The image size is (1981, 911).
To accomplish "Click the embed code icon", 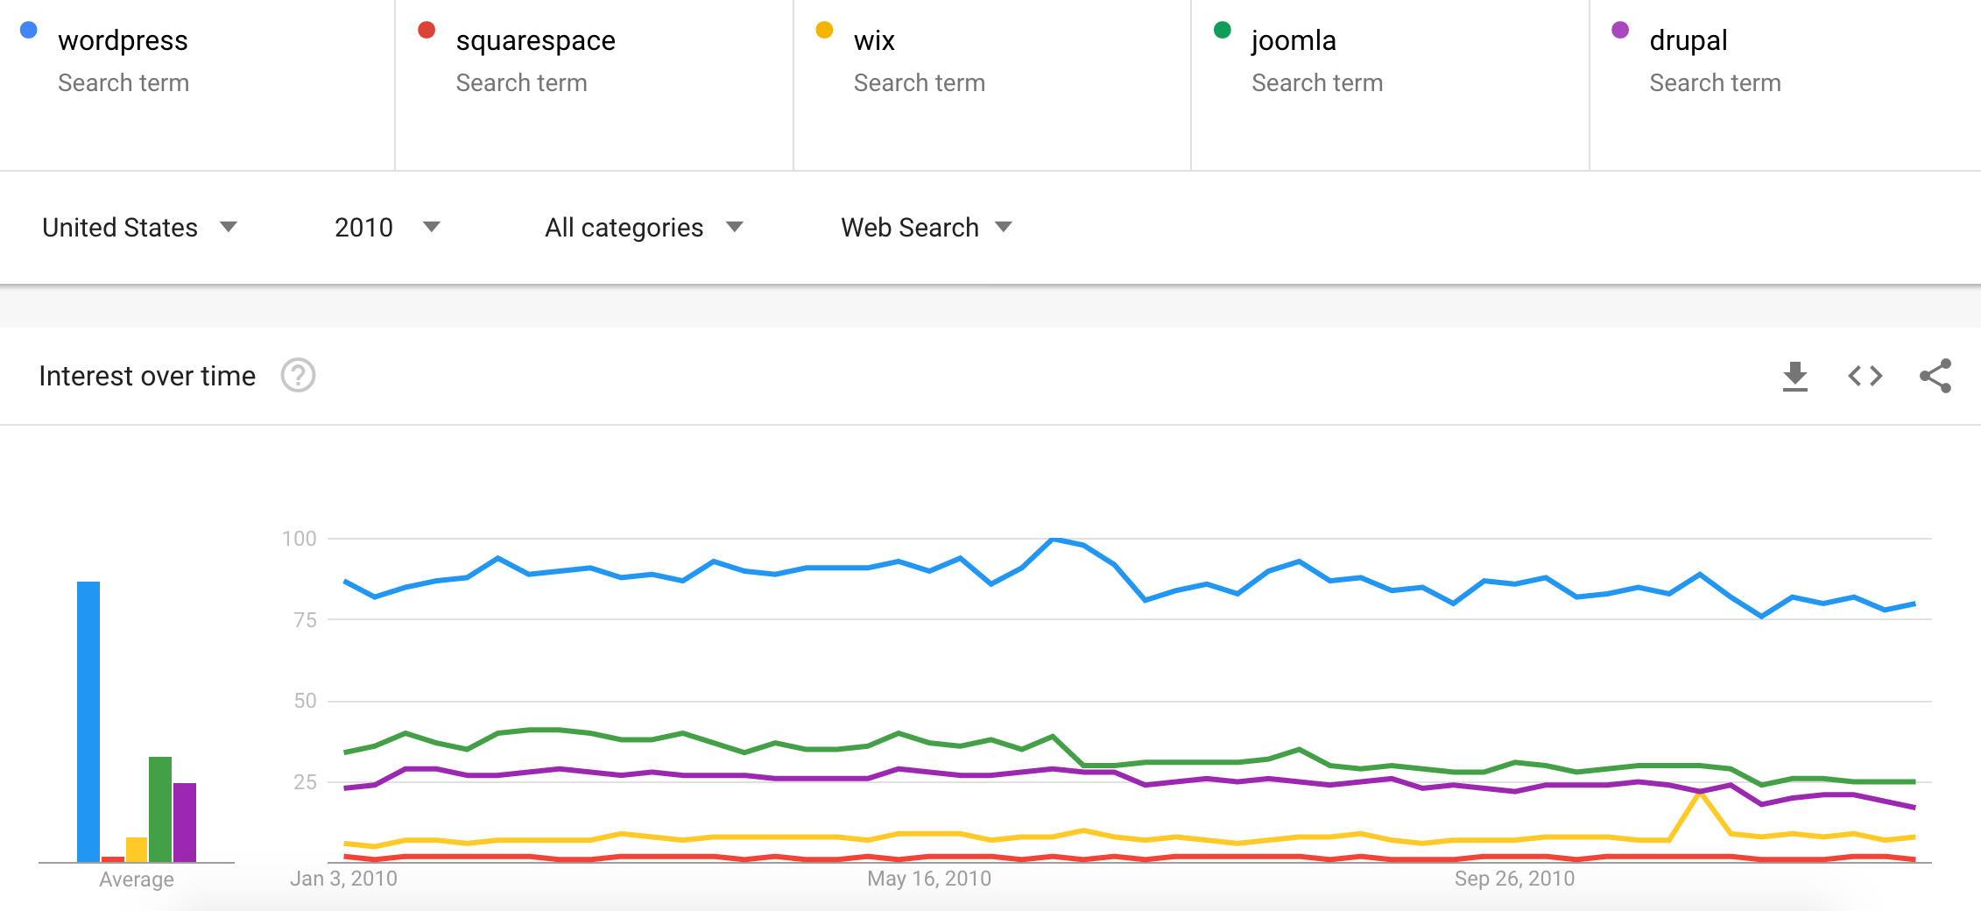I will 1865,377.
